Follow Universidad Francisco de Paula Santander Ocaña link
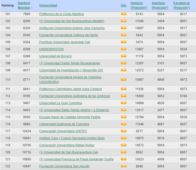The image size is (196, 170). (x=76, y=159)
